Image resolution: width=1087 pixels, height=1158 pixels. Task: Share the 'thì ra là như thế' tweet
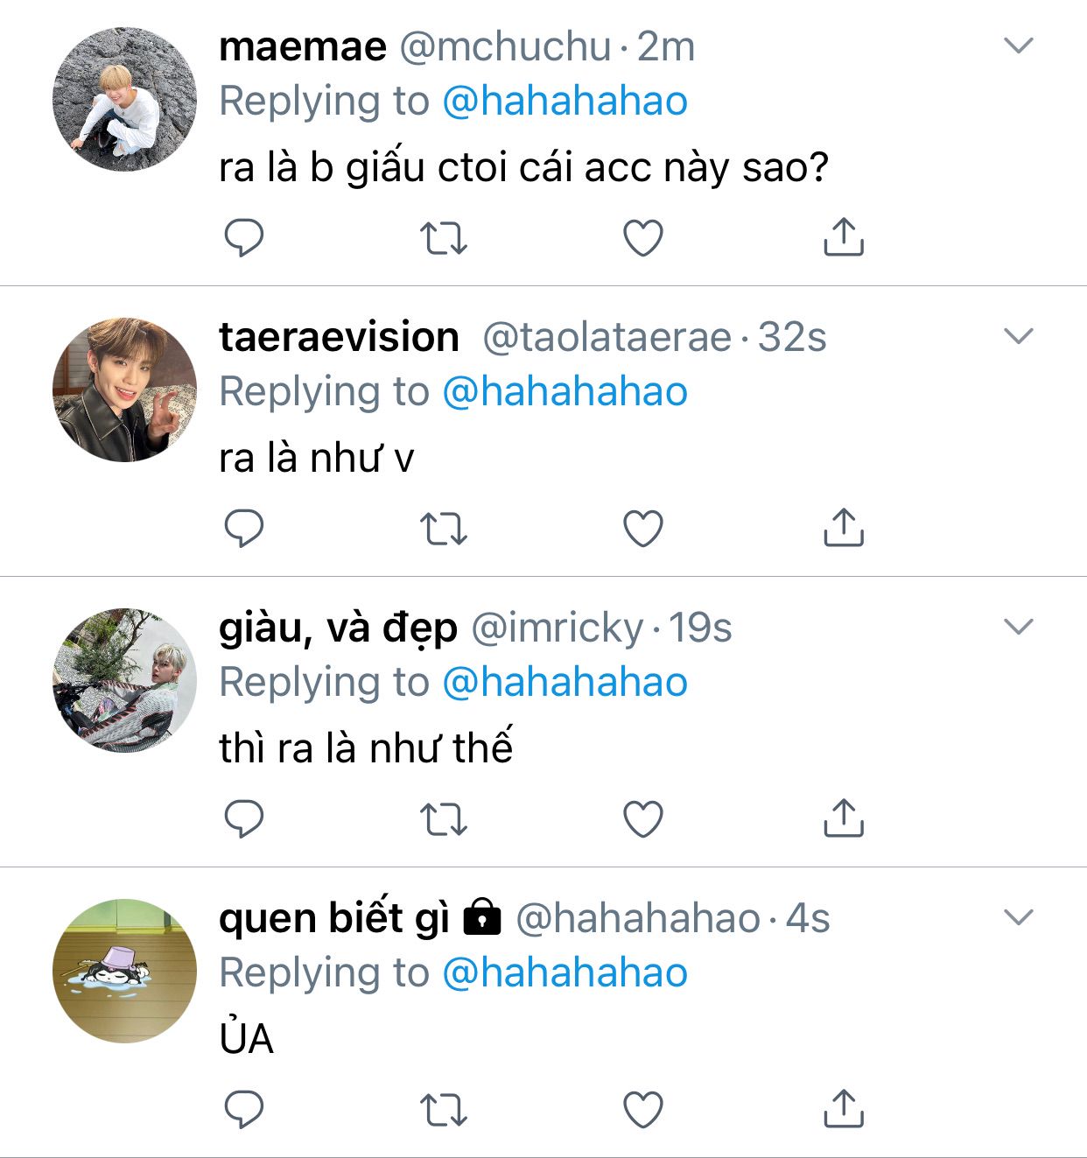[844, 819]
